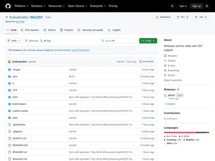Switch to the Projects tab
Screen dimensions: 215x161
(x=67, y=30)
